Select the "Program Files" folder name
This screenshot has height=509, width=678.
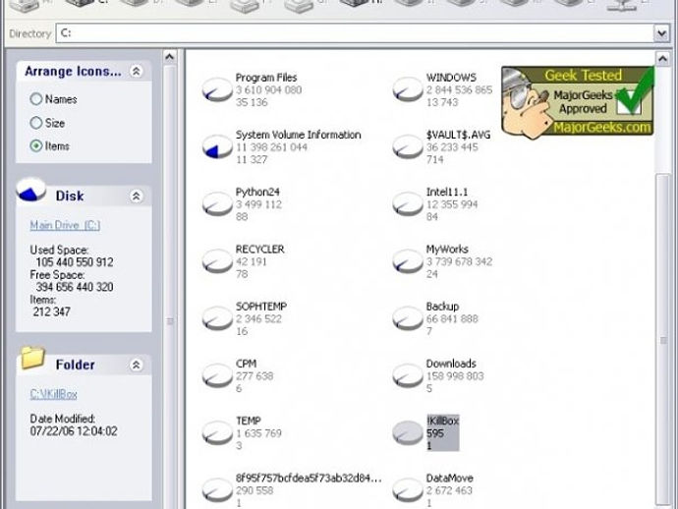pos(266,78)
